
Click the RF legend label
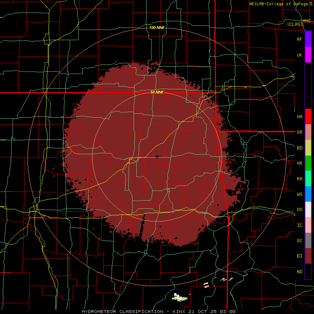(299, 39)
